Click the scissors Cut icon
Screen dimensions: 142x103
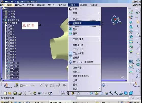pyautogui.click(x=25, y=93)
